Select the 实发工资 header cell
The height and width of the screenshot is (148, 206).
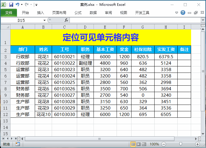166,50
